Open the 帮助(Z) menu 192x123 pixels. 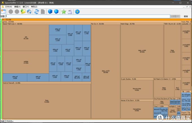tap(34, 7)
